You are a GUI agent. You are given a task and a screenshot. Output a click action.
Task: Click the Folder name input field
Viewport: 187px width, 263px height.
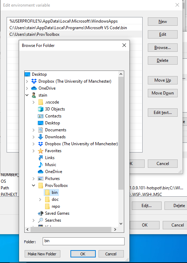pos(84,241)
